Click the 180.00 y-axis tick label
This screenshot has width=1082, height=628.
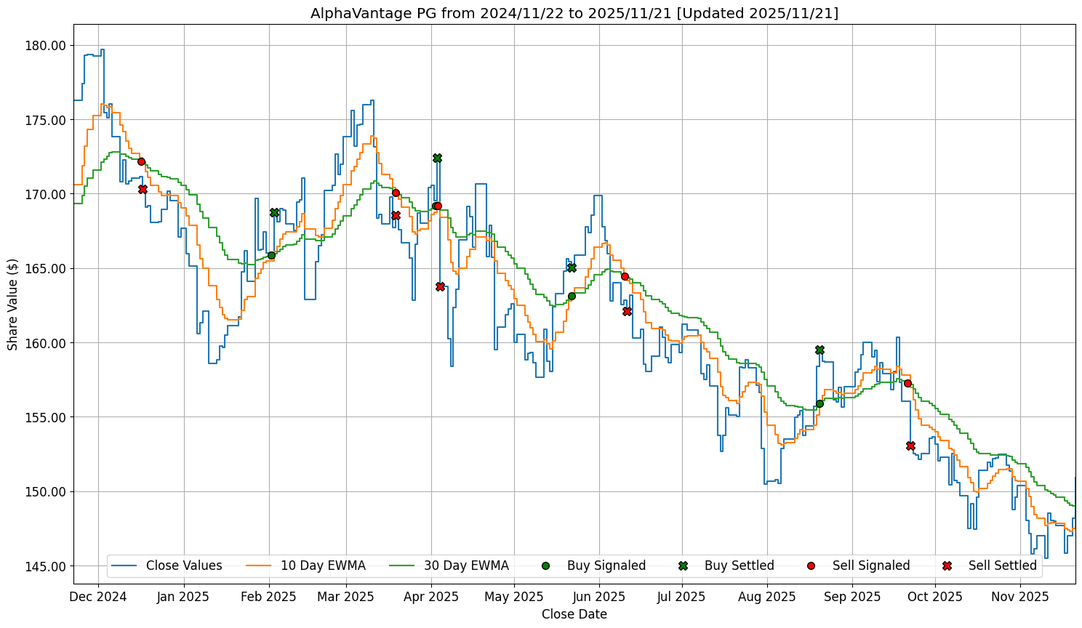47,45
